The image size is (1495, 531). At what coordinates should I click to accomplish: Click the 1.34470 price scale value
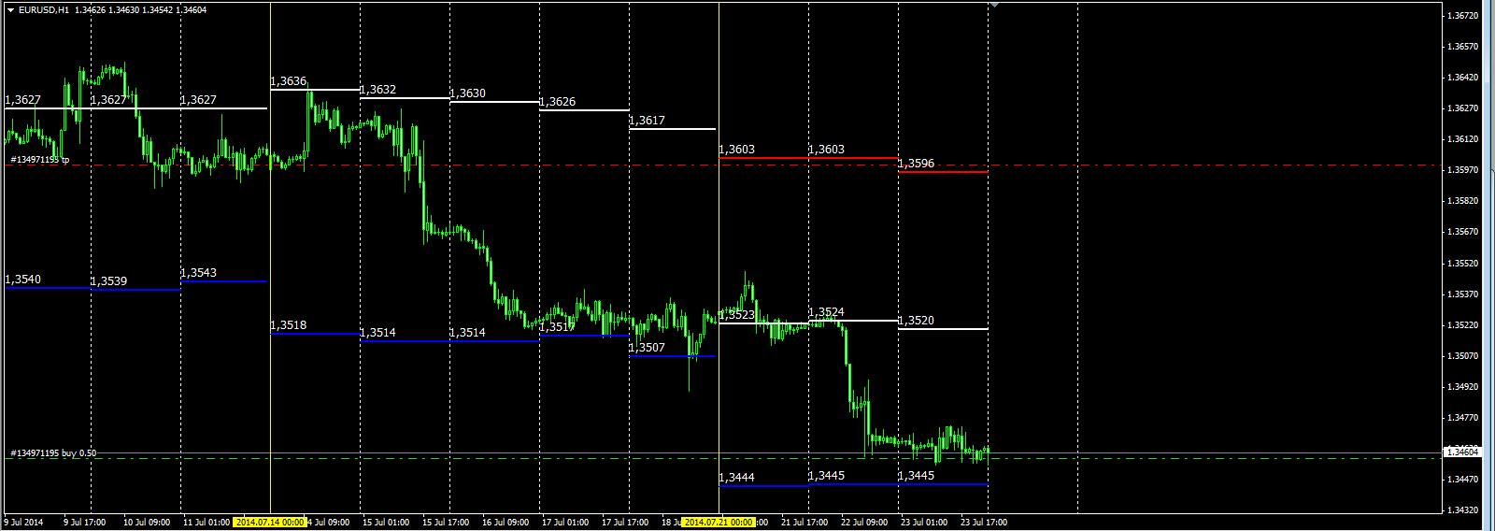(1463, 480)
